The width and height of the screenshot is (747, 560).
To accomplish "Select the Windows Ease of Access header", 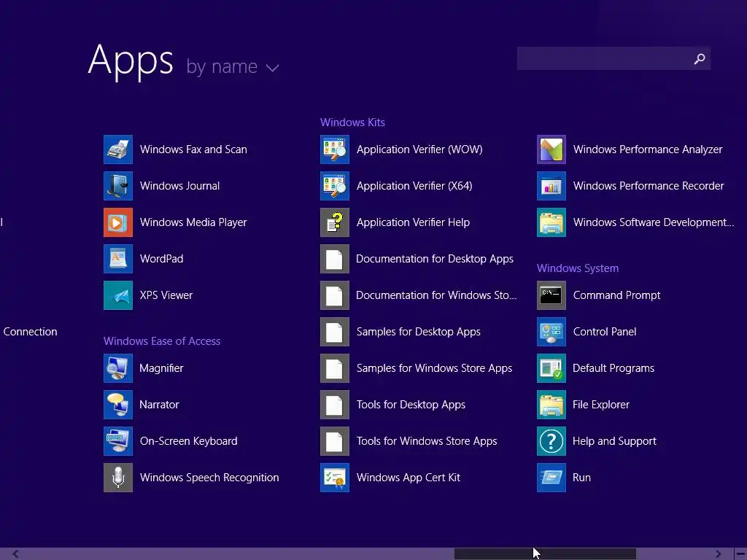I will (x=162, y=341).
